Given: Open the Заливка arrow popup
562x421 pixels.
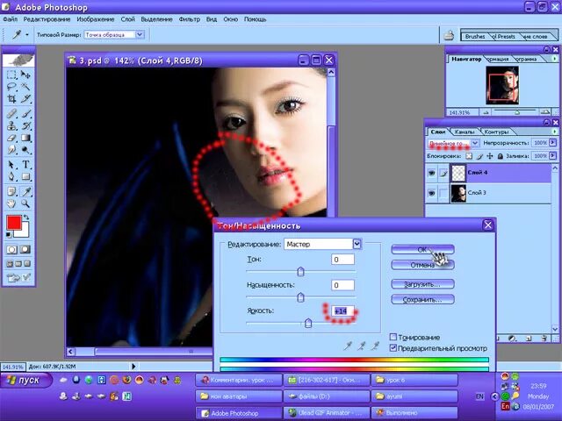Looking at the screenshot, I should pyautogui.click(x=552, y=156).
